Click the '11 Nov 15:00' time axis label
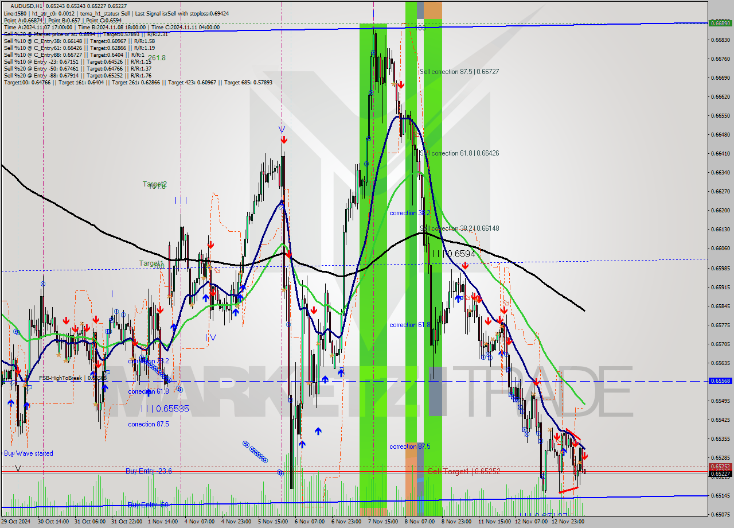Viewport: 734px width, 528px height. [x=495, y=522]
